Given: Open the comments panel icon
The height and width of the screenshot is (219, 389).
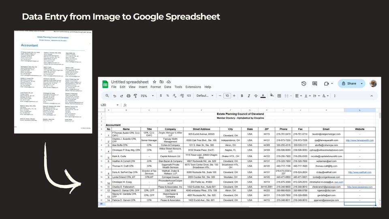Looking at the screenshot, I should click(x=314, y=84).
